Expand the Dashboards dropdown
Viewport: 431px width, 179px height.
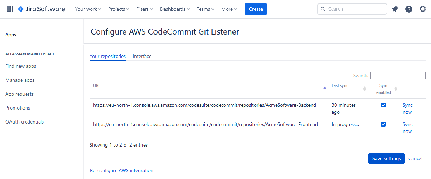click(175, 9)
